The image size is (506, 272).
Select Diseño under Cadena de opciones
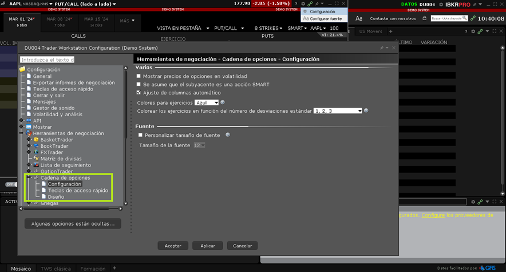56,196
